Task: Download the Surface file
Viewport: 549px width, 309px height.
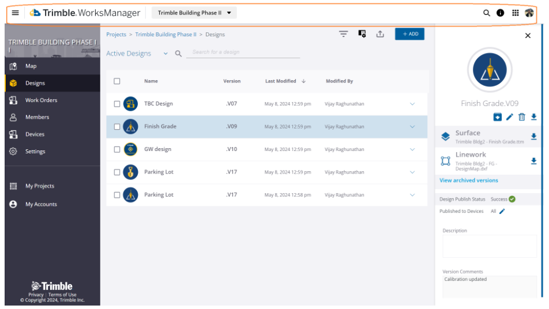Action: coord(533,137)
